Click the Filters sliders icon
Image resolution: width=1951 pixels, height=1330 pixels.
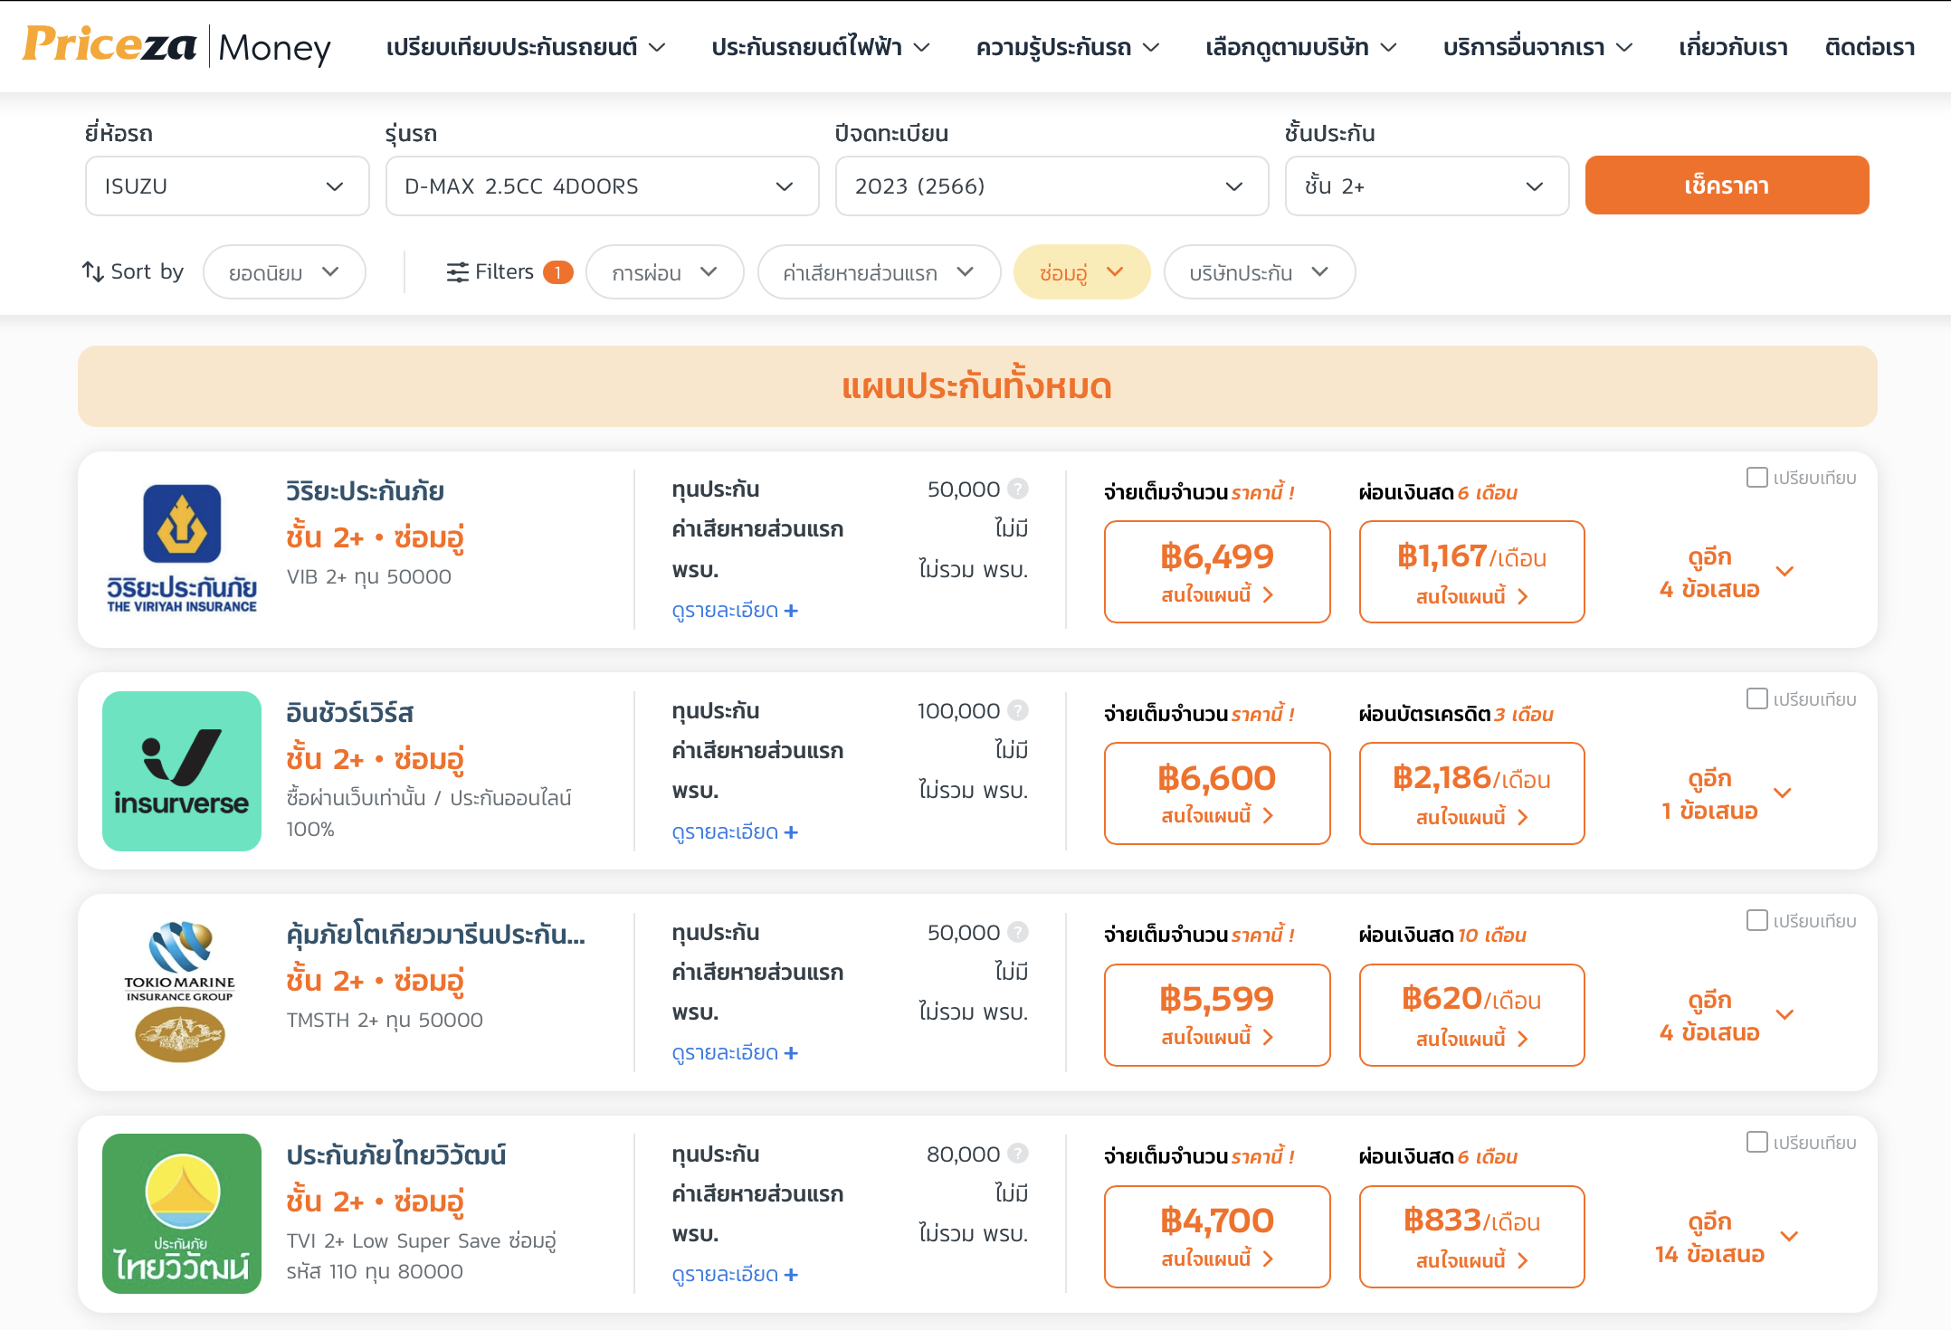pos(458,271)
